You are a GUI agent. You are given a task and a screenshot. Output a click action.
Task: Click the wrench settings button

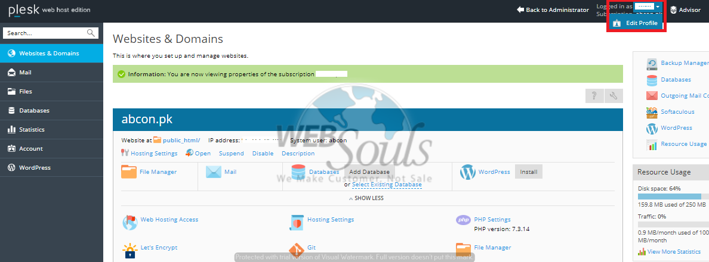click(x=614, y=96)
